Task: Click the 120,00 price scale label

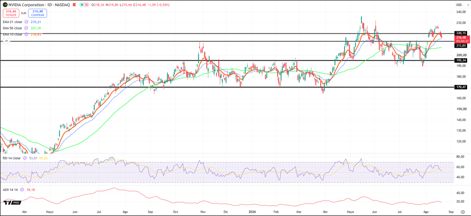Action: click(461, 141)
